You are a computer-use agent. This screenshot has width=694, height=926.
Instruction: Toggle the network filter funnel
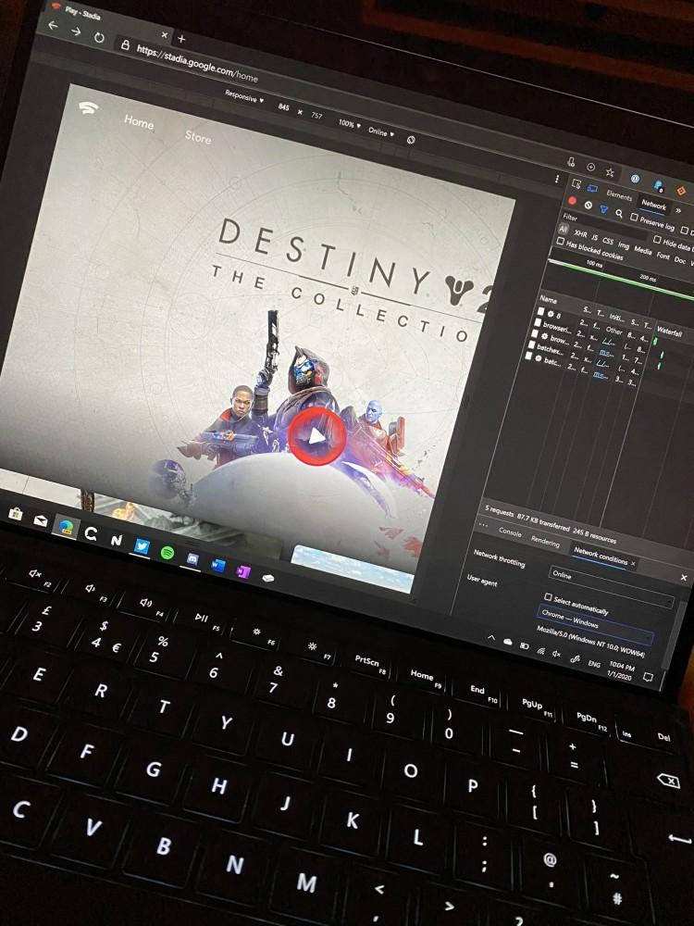(x=603, y=209)
